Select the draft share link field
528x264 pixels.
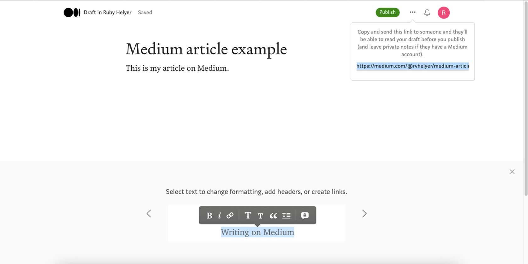[412, 66]
